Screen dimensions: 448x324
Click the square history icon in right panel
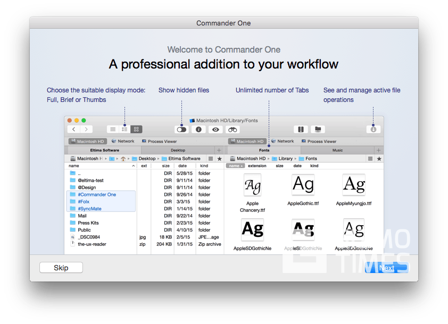[x=370, y=159]
